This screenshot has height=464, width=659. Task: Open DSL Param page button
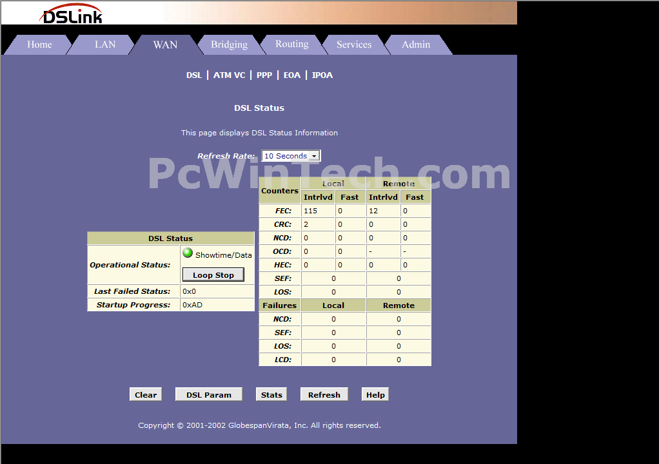click(208, 394)
